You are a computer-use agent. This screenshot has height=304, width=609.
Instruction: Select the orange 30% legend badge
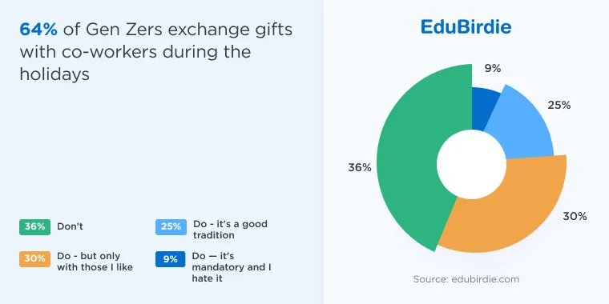click(34, 258)
